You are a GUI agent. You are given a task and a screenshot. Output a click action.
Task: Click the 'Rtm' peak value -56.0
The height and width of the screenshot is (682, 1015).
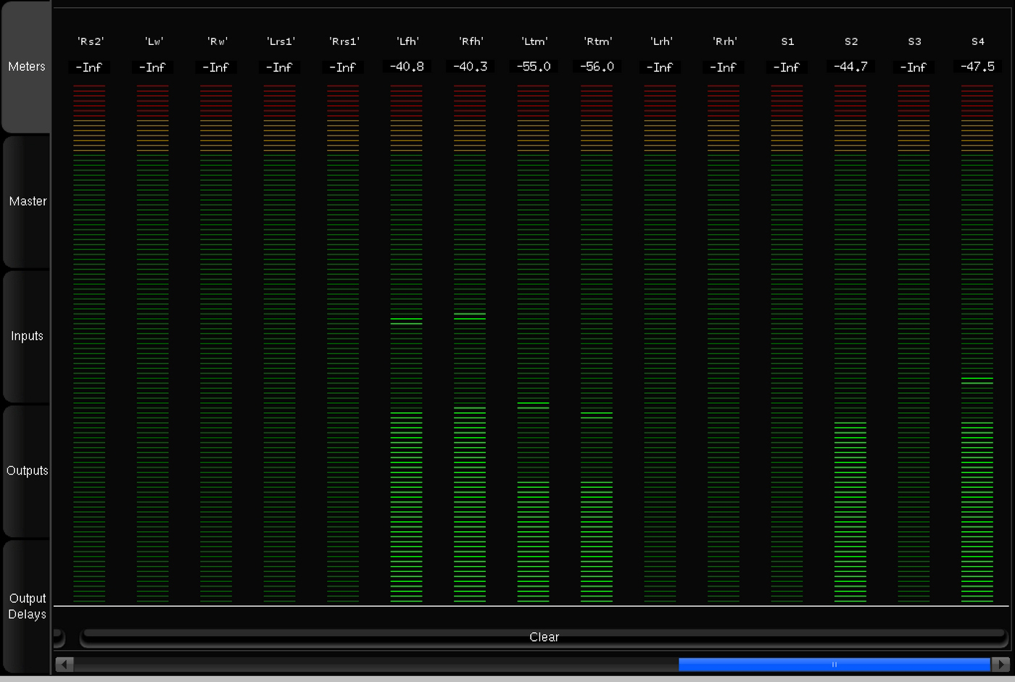click(x=597, y=67)
